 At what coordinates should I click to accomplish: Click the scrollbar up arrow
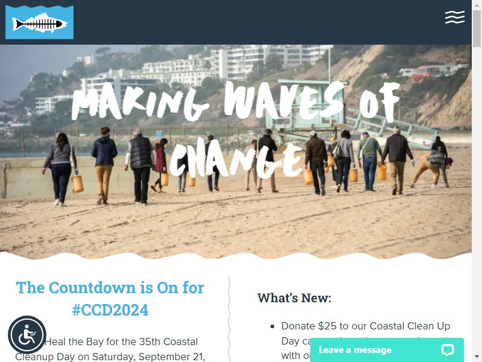477,4
